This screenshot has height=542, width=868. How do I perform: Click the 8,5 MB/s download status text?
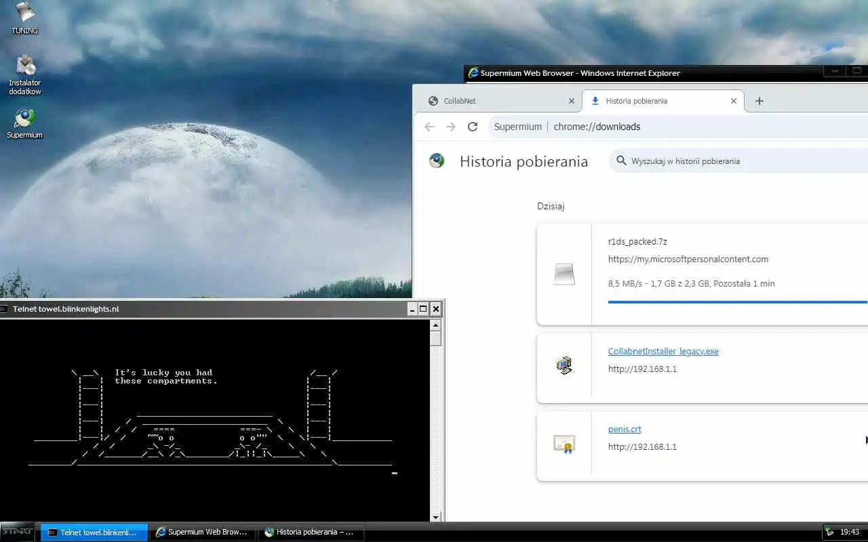692,284
